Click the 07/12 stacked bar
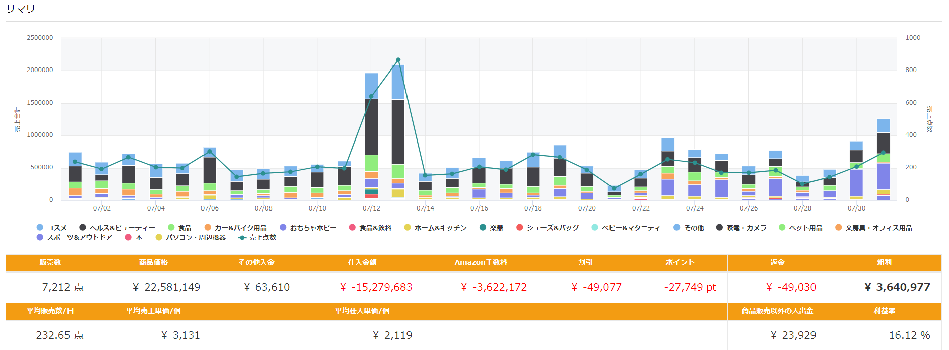 coord(371,136)
